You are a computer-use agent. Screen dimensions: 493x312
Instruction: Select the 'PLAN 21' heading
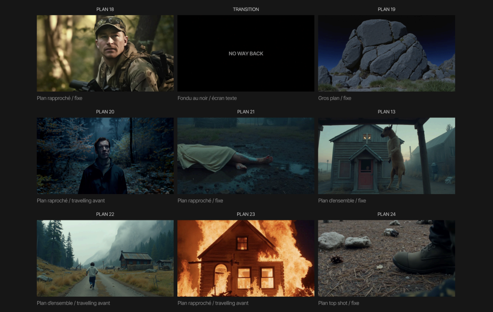[x=246, y=112]
